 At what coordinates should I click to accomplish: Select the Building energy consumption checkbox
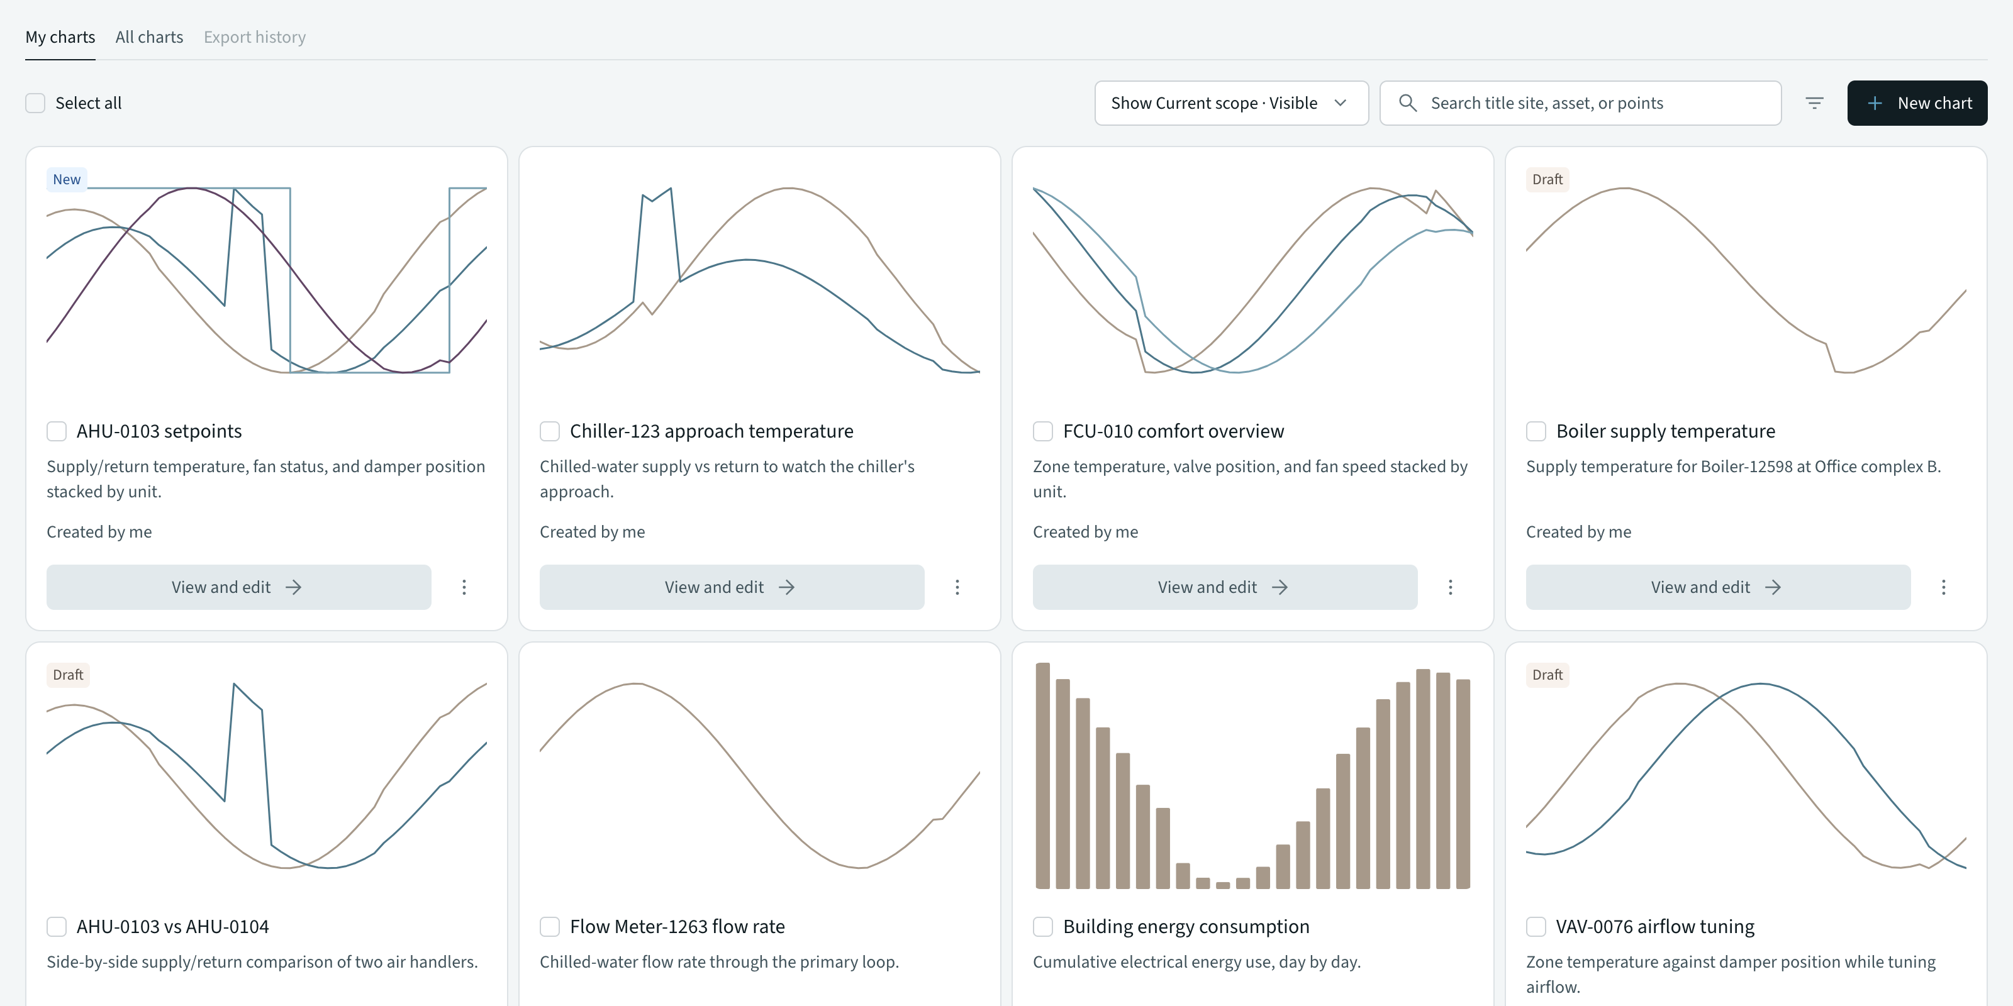tap(1043, 926)
